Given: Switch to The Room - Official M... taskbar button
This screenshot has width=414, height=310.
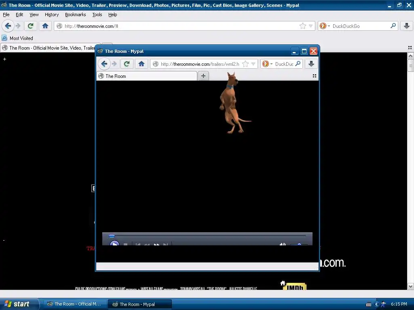Looking at the screenshot, I should [x=74, y=304].
